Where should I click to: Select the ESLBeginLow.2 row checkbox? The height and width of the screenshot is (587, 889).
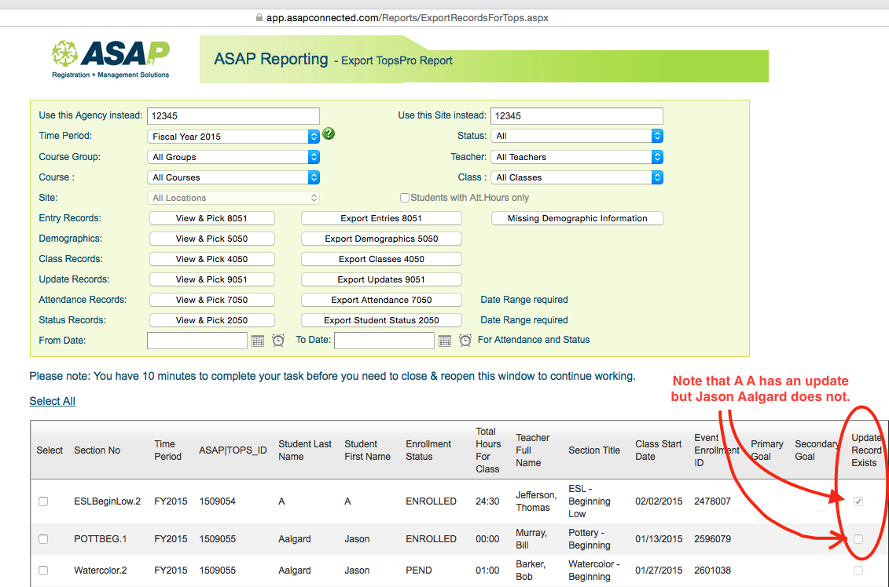coord(43,501)
